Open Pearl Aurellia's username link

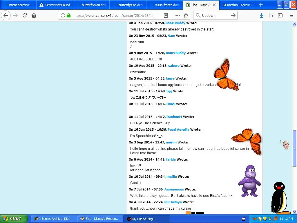(178, 130)
